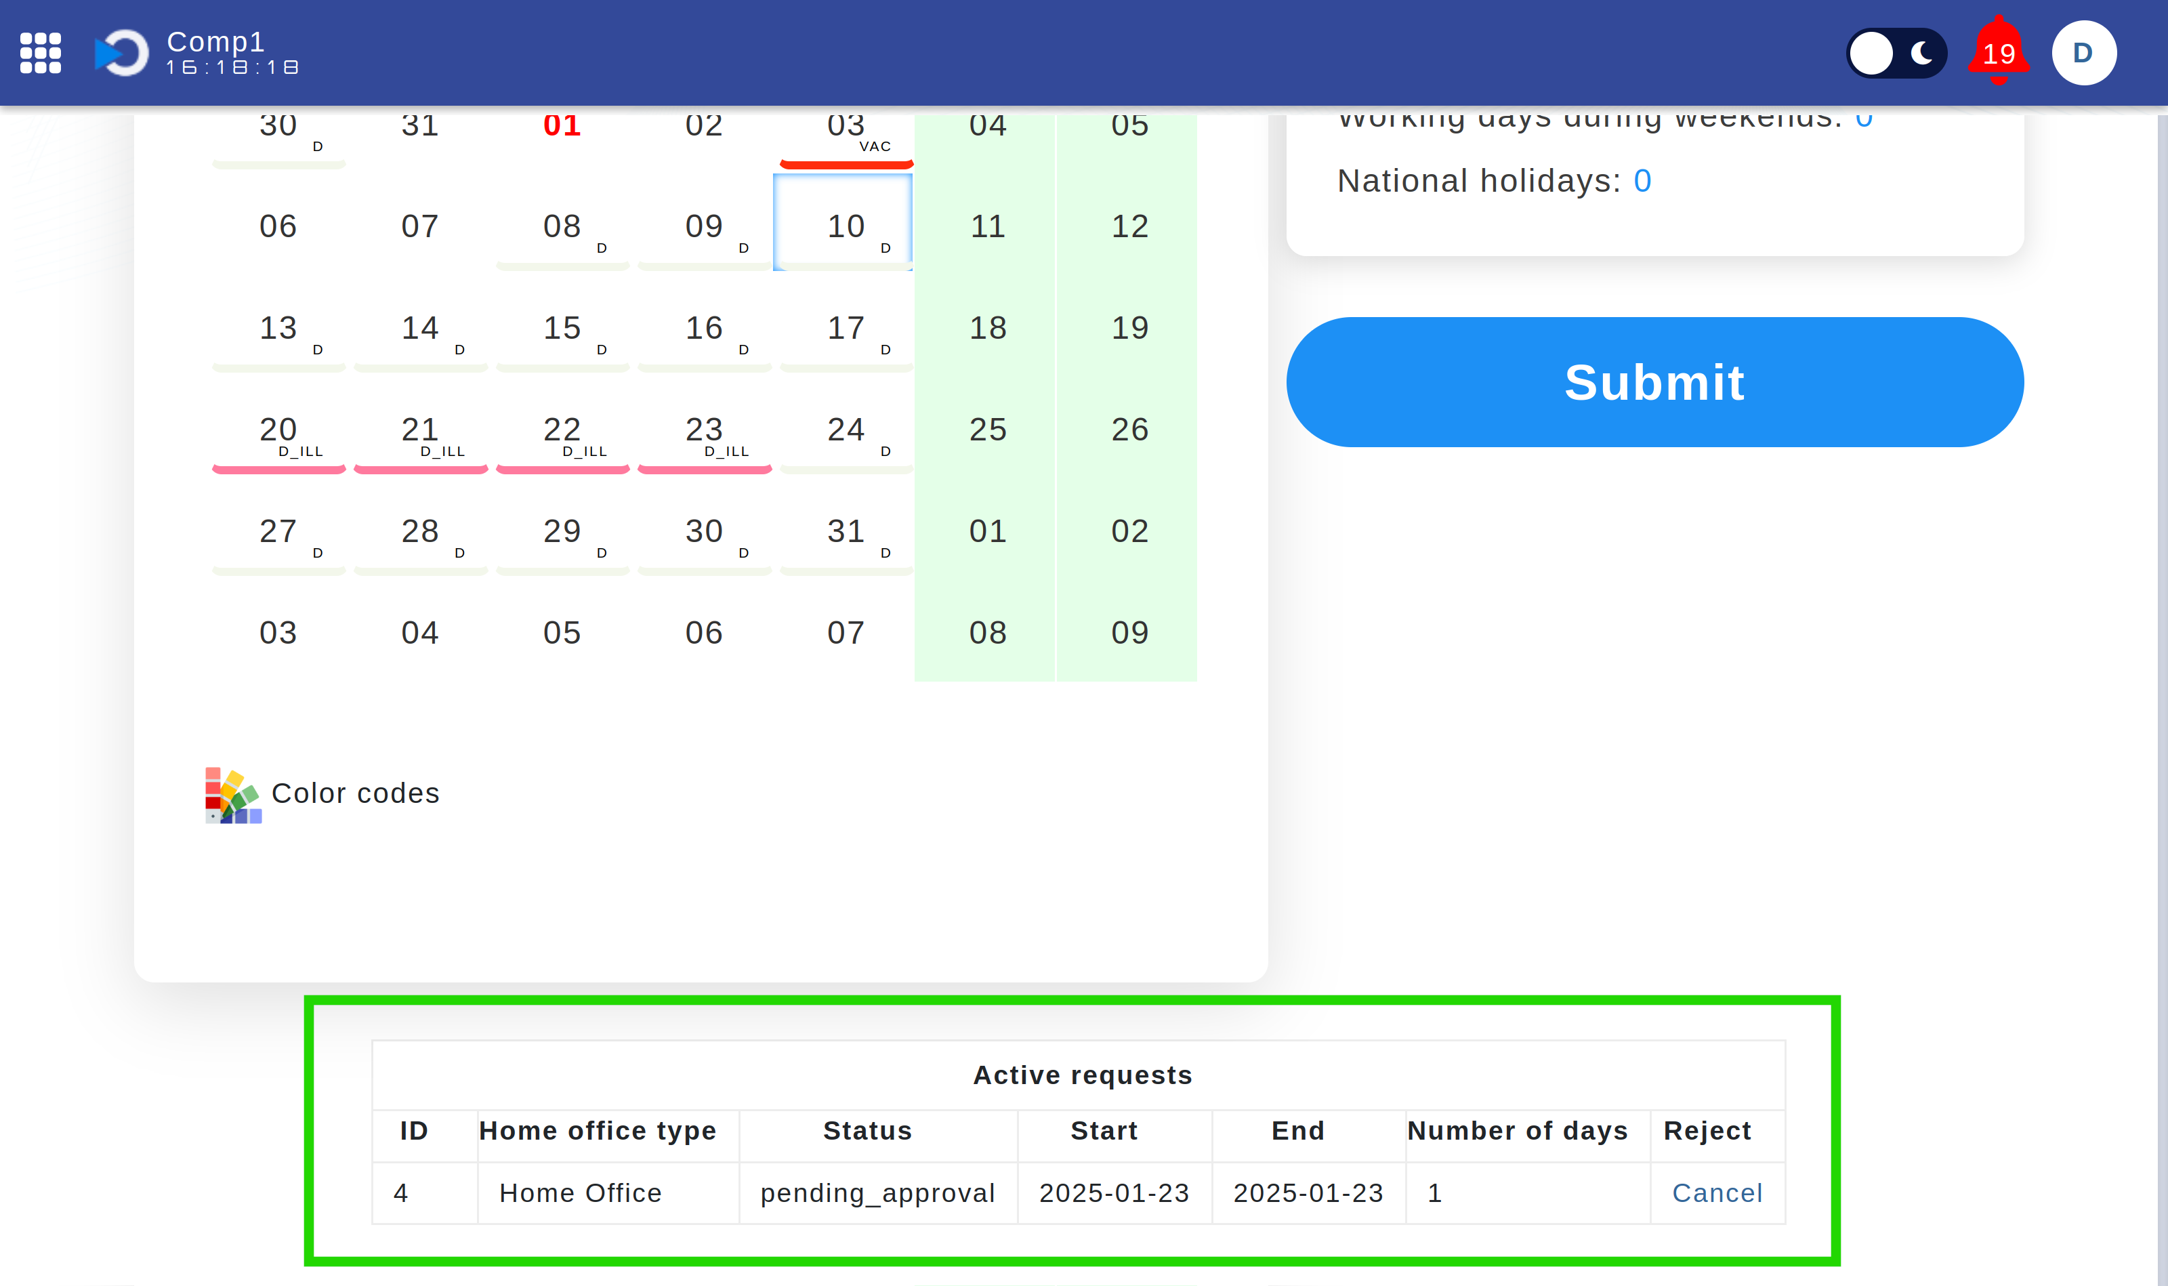Submit the home office request
This screenshot has height=1286, width=2168.
click(x=1654, y=382)
